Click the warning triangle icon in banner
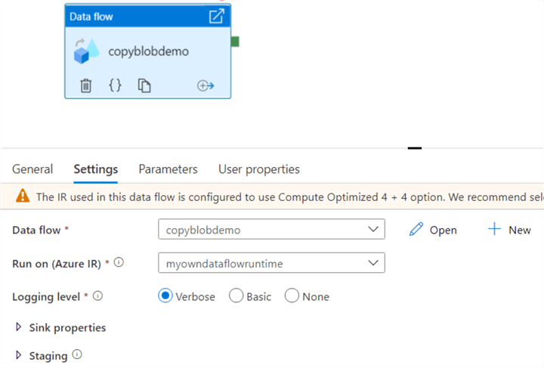This screenshot has height=368, width=544. [x=23, y=196]
